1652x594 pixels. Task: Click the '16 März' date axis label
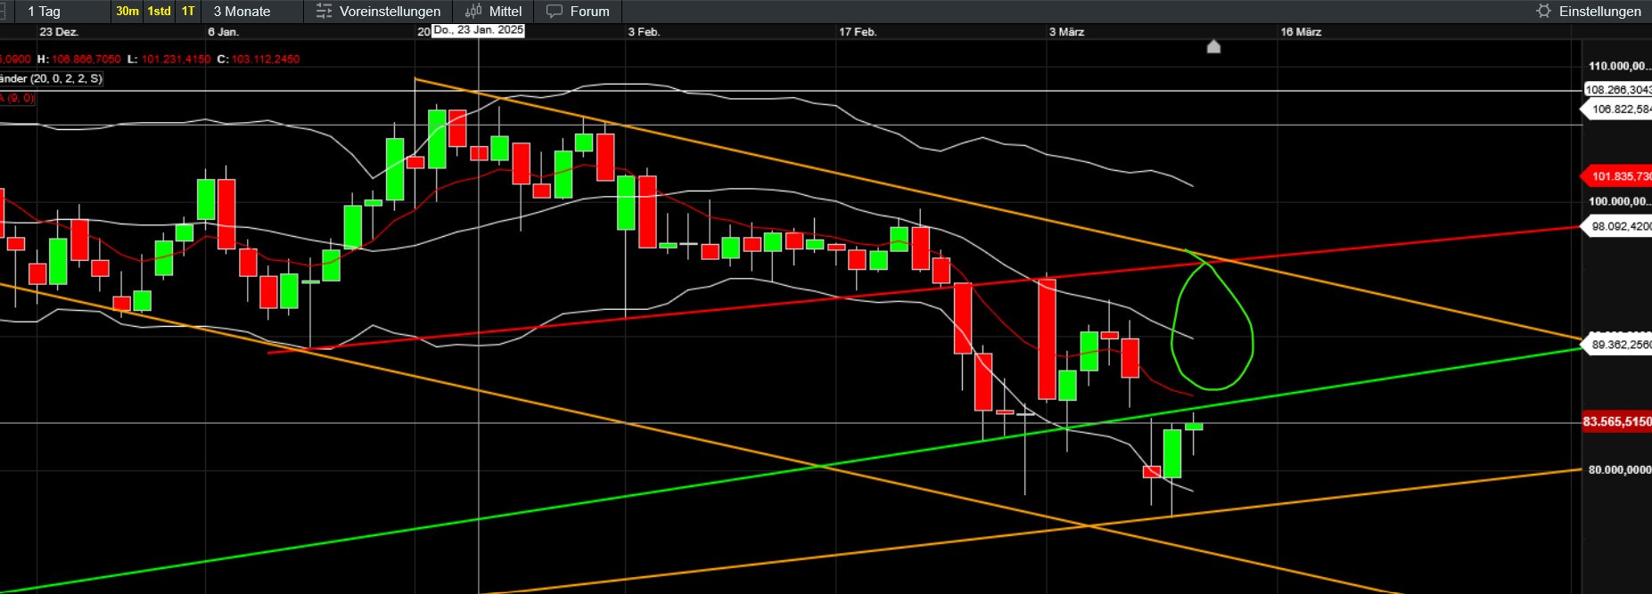(x=1301, y=32)
